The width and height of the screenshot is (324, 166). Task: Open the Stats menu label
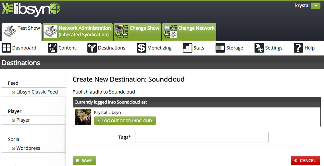199,48
